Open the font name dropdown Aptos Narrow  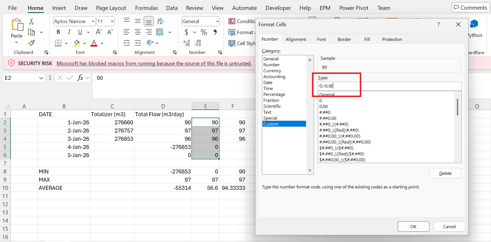click(93, 21)
